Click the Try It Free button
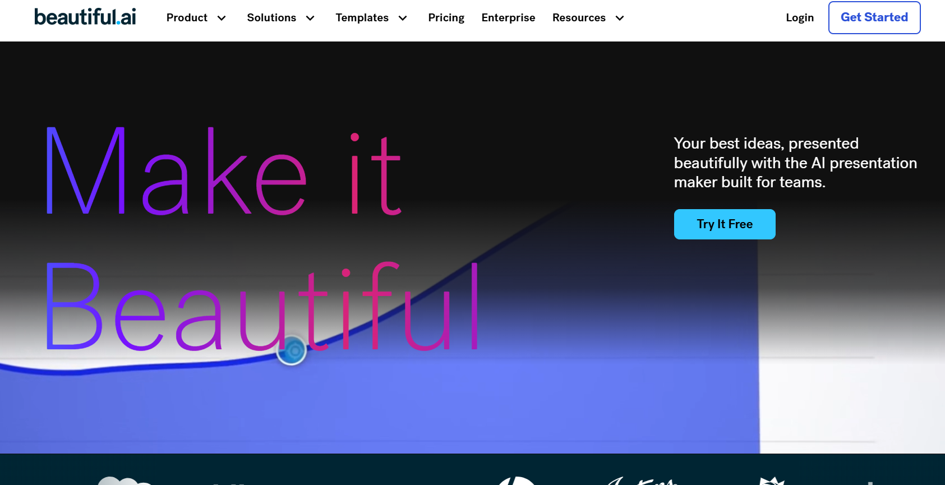The width and height of the screenshot is (945, 485). click(725, 224)
